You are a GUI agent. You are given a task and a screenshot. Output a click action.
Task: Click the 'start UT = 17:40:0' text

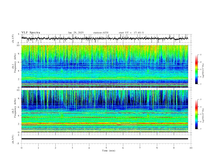point(131,33)
